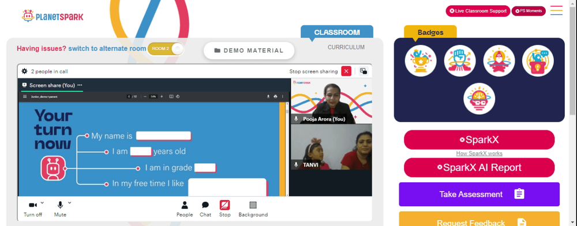Click the PDF zoom percentage field
This screenshot has width=577, height=226.
pyautogui.click(x=153, y=97)
